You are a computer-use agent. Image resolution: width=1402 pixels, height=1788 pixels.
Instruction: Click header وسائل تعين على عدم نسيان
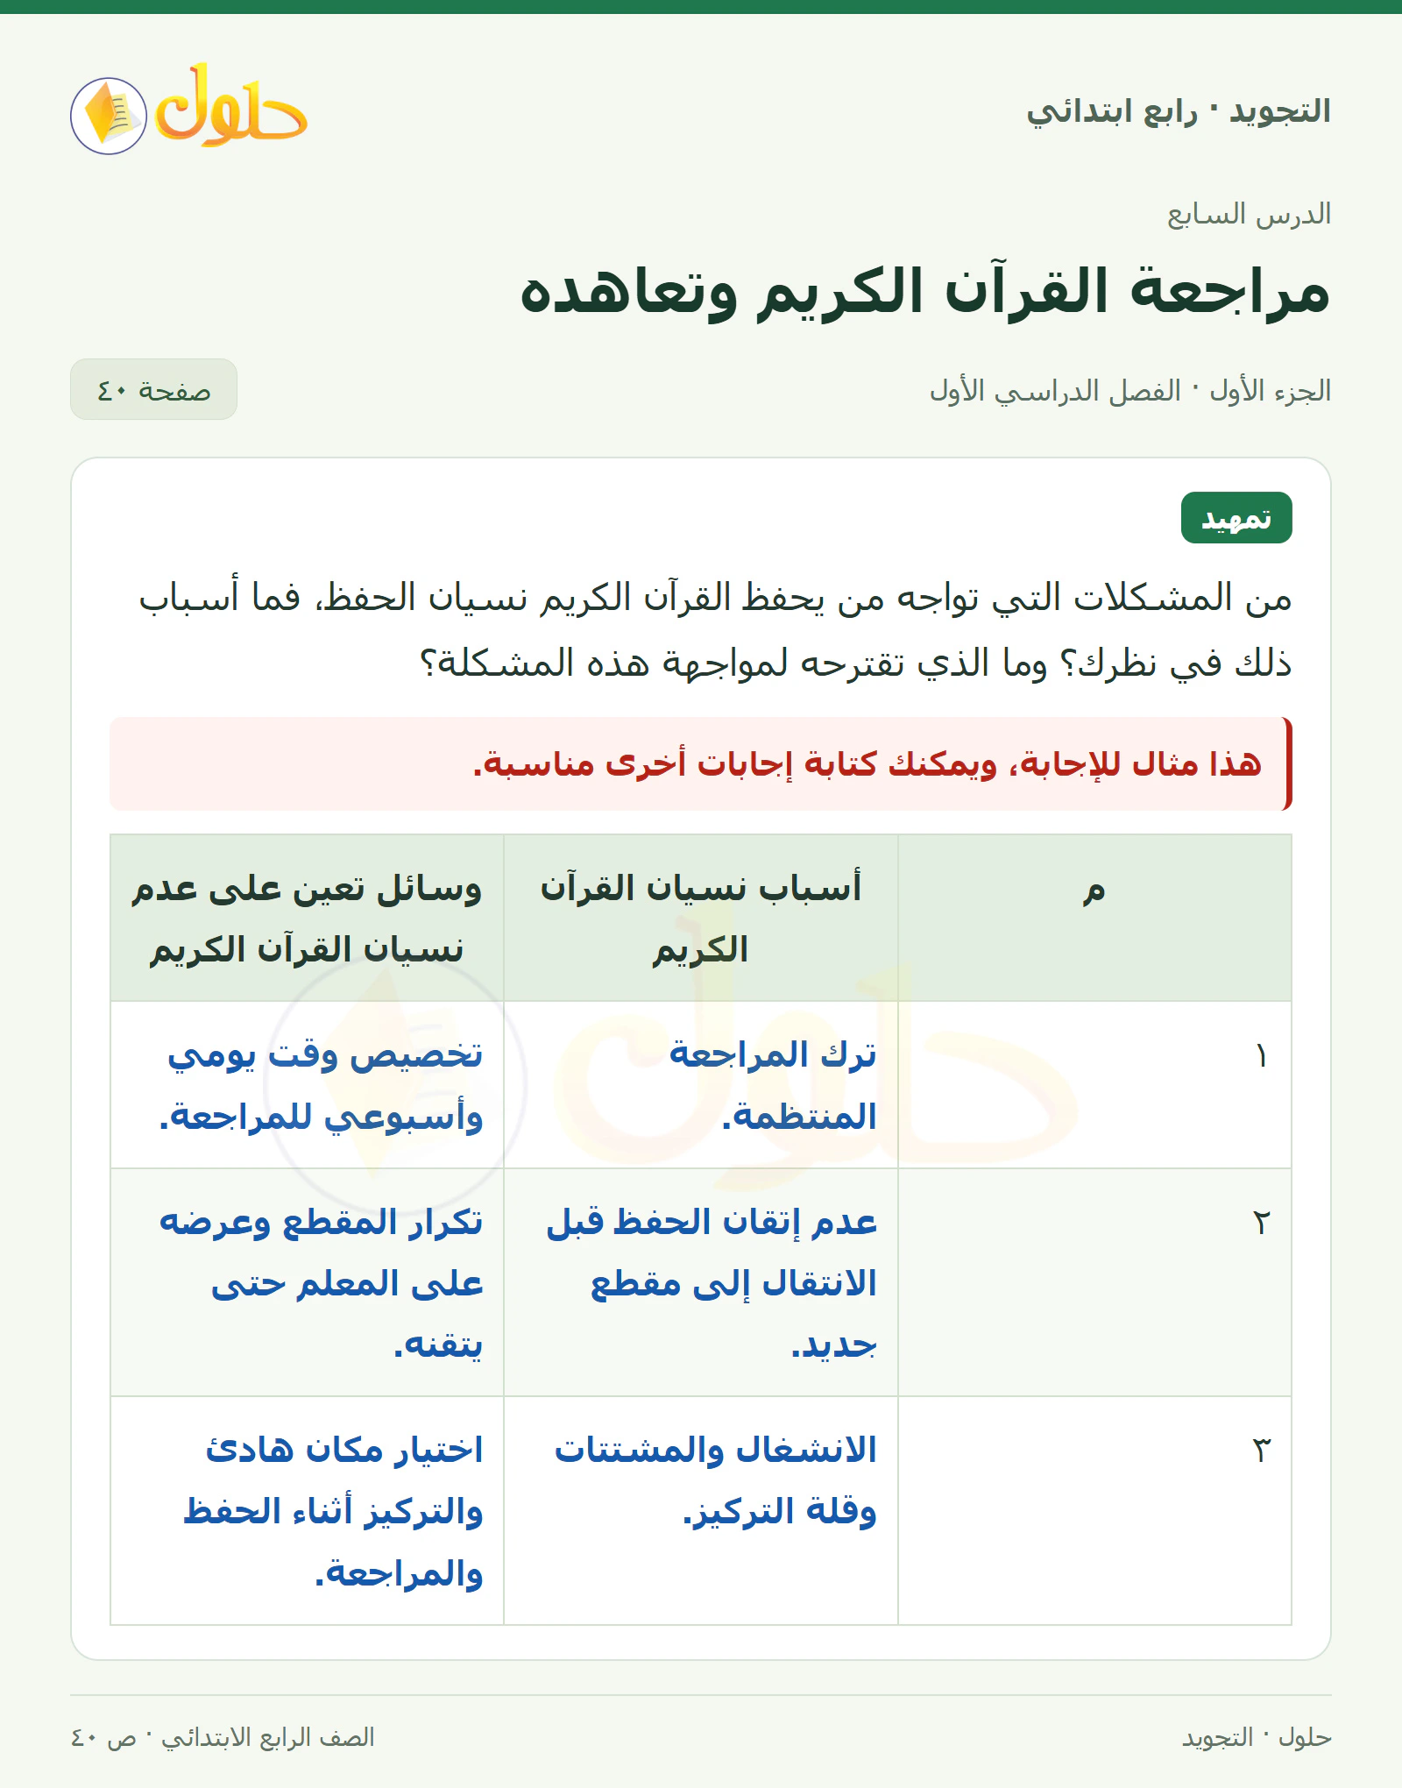tap(307, 918)
